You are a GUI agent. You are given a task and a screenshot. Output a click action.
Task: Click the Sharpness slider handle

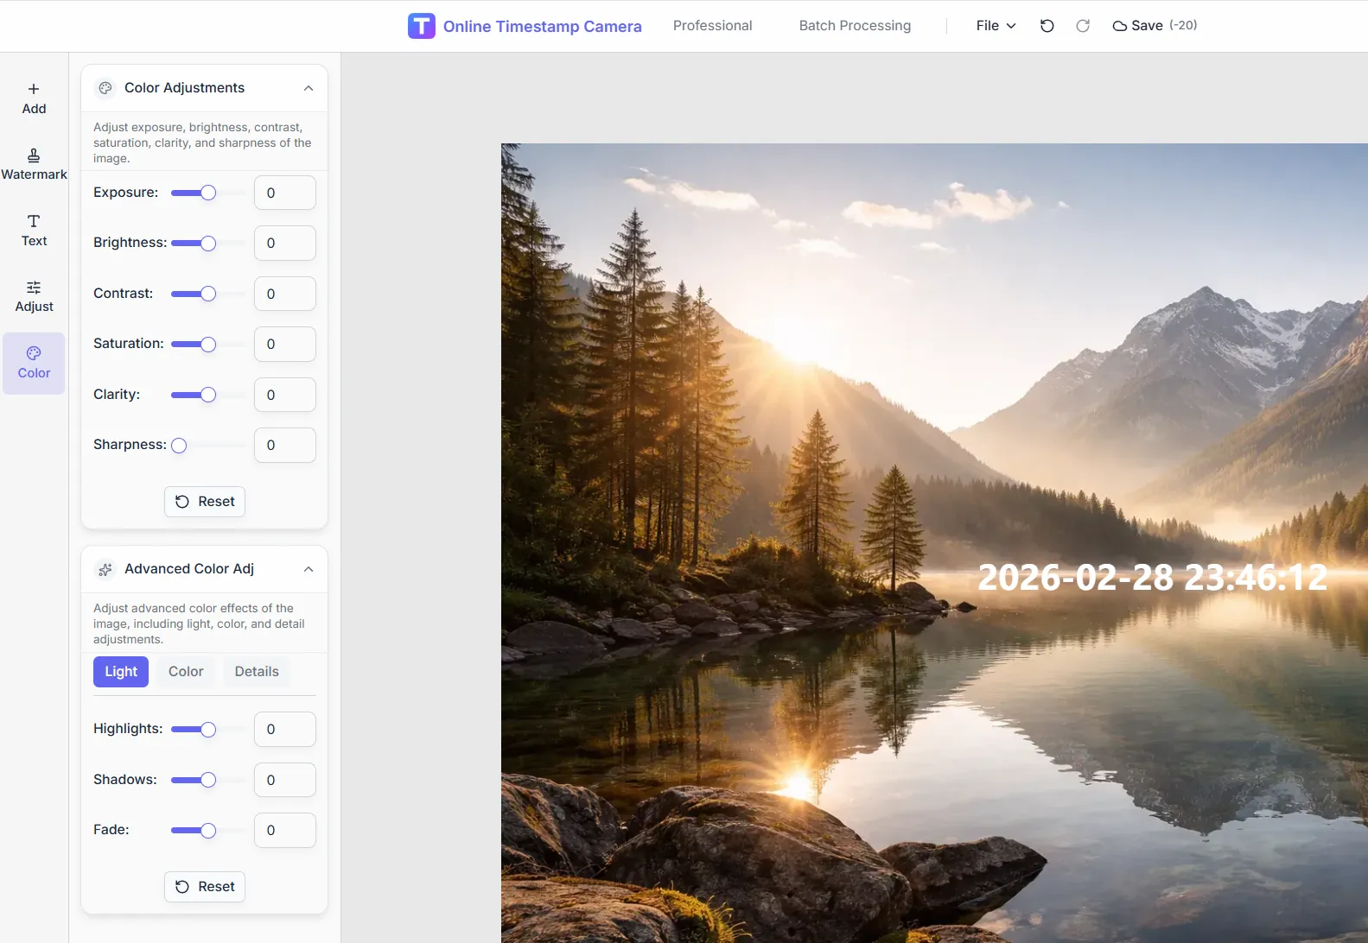tap(179, 446)
